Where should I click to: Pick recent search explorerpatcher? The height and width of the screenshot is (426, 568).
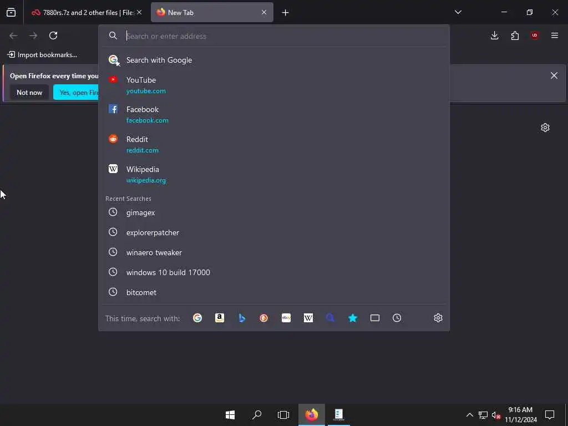pyautogui.click(x=274, y=232)
